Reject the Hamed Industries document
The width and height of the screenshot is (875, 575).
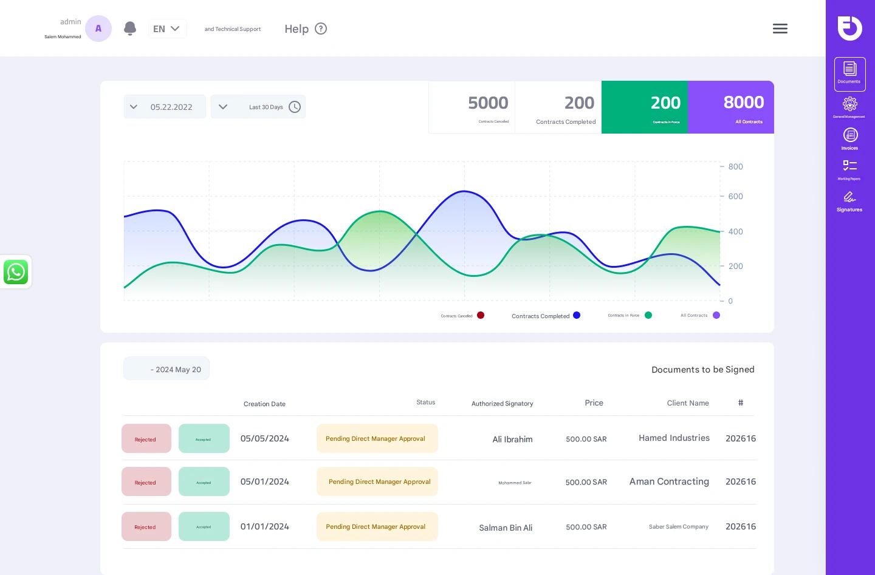coord(146,438)
